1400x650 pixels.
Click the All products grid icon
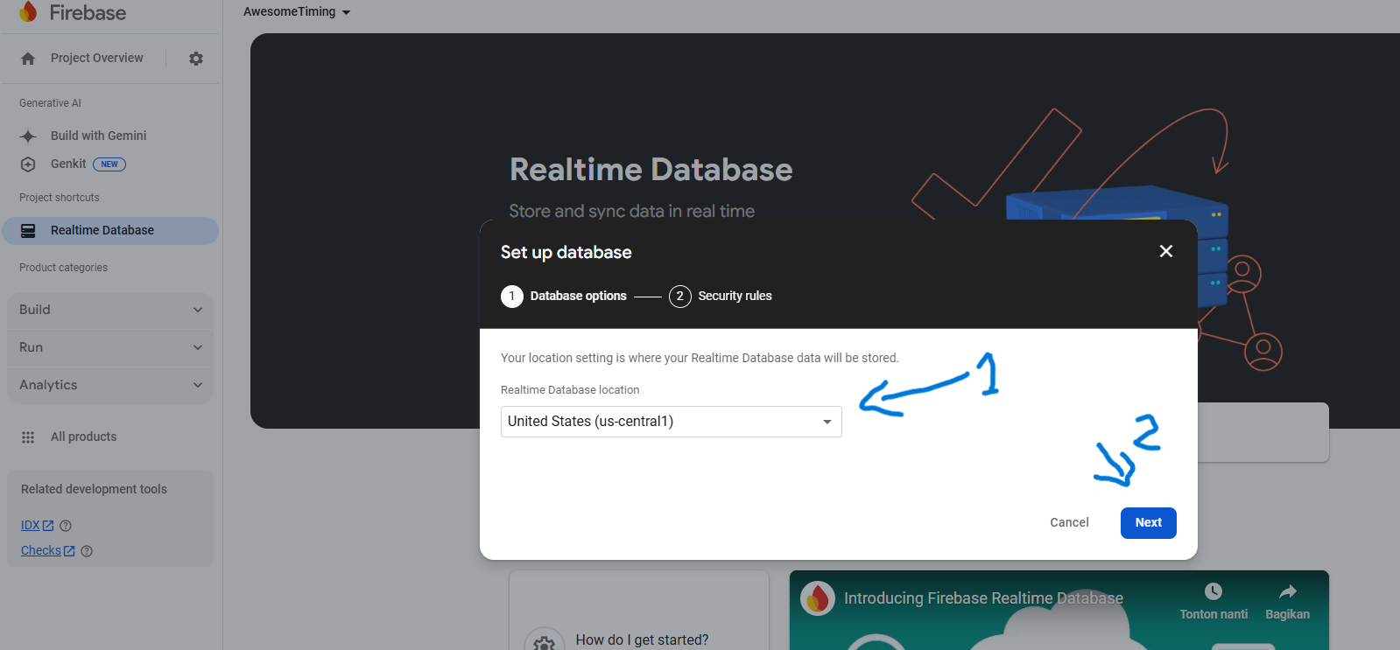[x=28, y=437]
